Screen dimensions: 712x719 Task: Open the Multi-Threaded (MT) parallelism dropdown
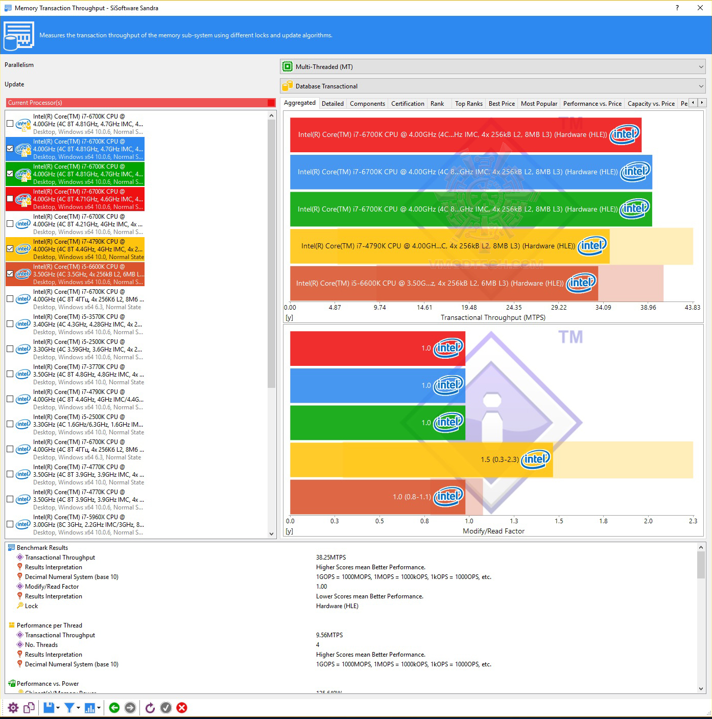(x=492, y=66)
